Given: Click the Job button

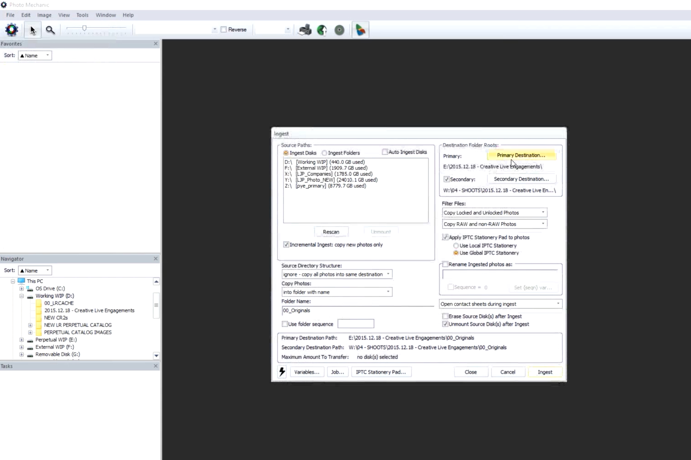Looking at the screenshot, I should 338,372.
